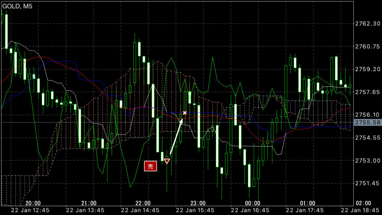The width and height of the screenshot is (382, 215).
Task: Click the 2760.75 price scale label
Action: (x=367, y=46)
